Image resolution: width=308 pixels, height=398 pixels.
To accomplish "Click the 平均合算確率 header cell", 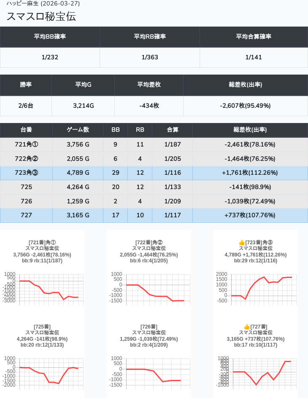I will coord(254,37).
